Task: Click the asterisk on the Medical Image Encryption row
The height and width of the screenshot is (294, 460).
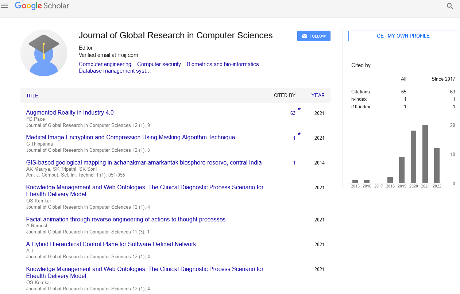Action: click(x=299, y=135)
